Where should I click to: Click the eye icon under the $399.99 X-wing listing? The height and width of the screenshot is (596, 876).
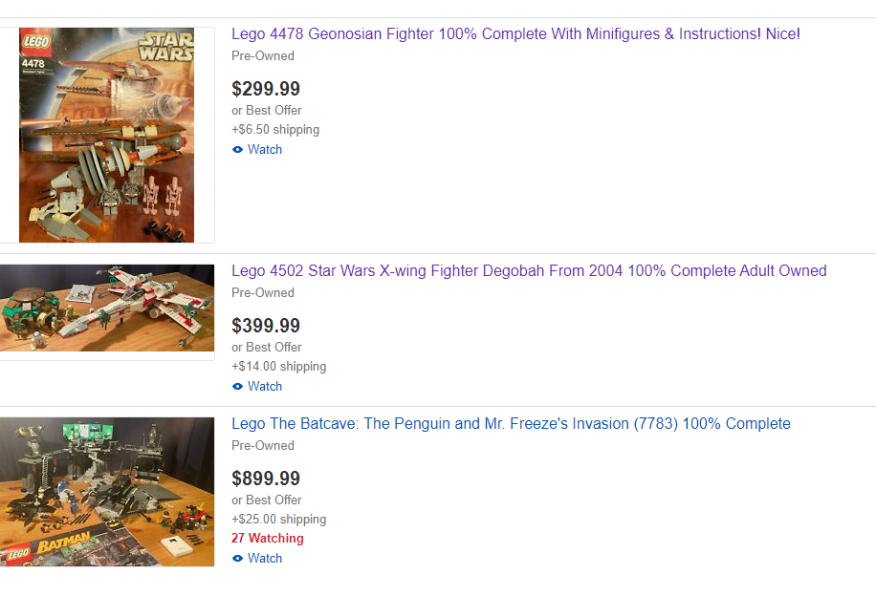tap(237, 386)
